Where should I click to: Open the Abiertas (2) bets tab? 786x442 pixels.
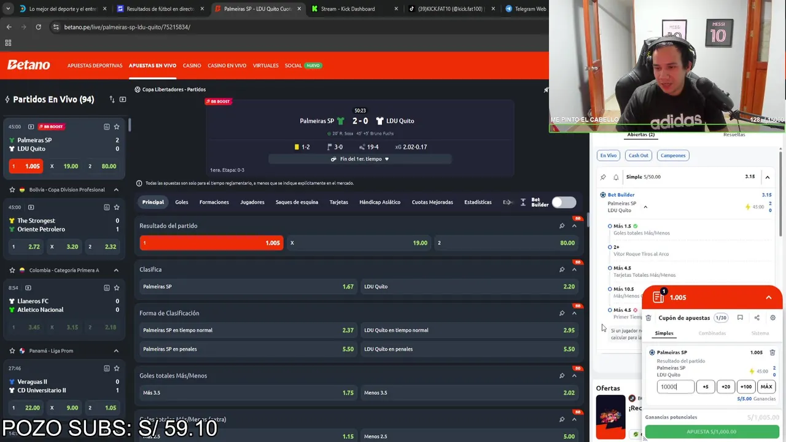click(x=640, y=134)
